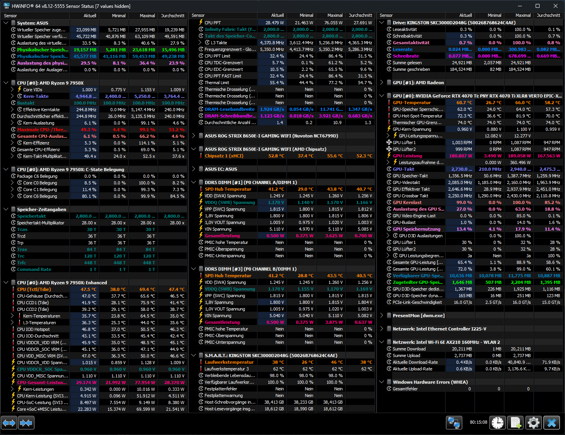The image size is (565, 435).
Task: Click the thermometer icon beside GPU-Hot-Spot-Temperatur
Action: click(x=389, y=116)
